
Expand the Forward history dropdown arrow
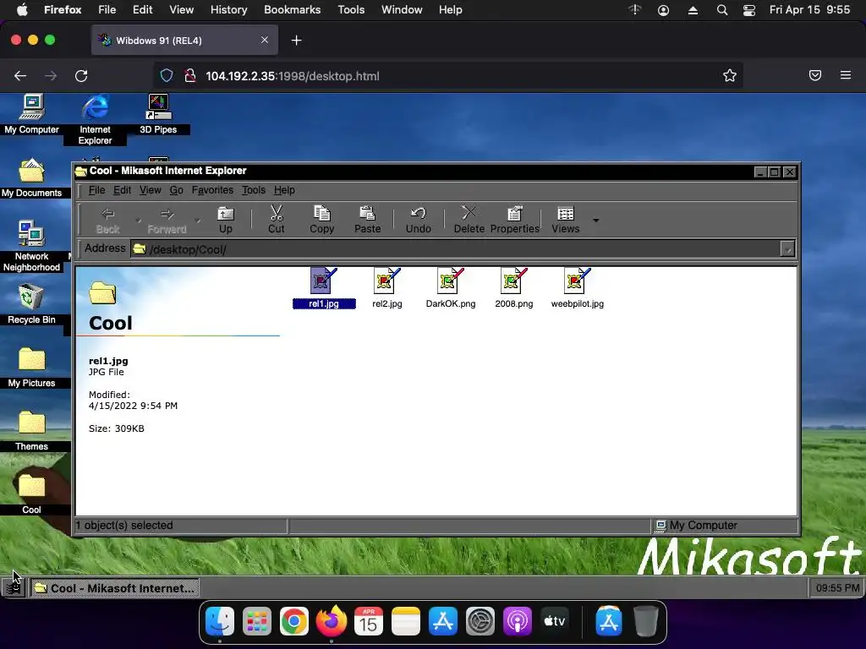coord(198,221)
